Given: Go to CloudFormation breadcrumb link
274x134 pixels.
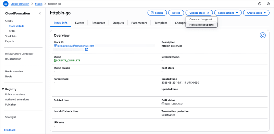Looking at the screenshot, I should click(x=20, y=4).
